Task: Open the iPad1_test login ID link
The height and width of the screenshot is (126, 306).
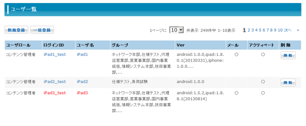Action: click(x=55, y=55)
